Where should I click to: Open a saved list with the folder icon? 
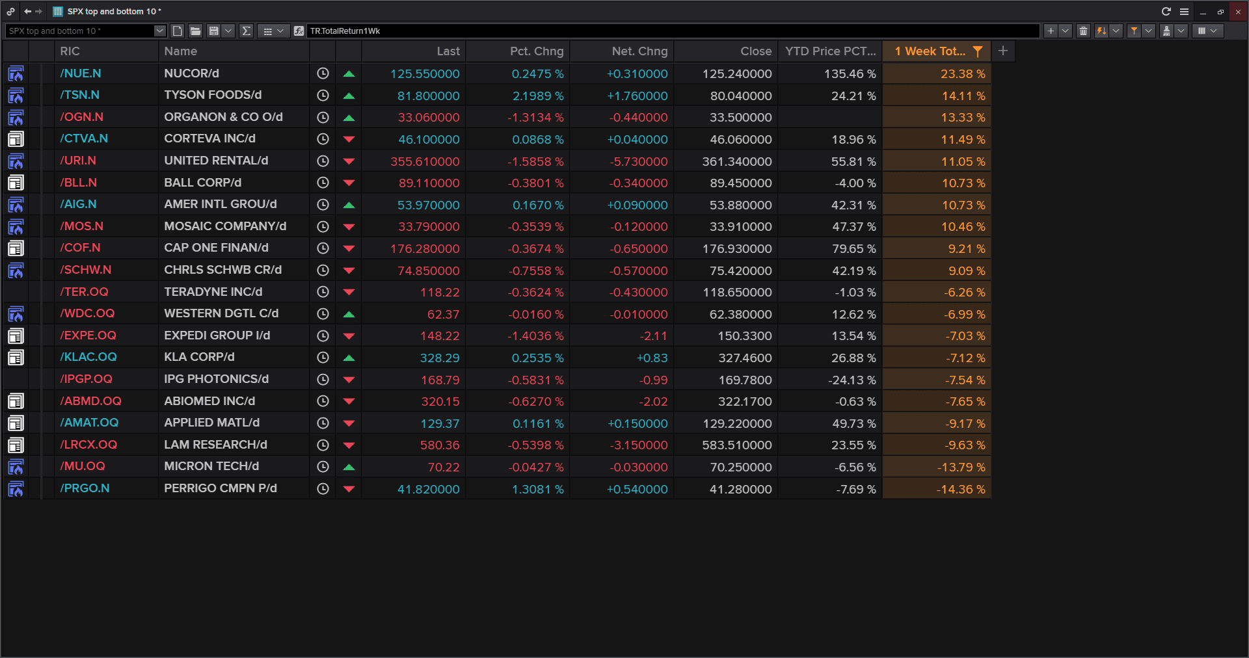[x=195, y=31]
